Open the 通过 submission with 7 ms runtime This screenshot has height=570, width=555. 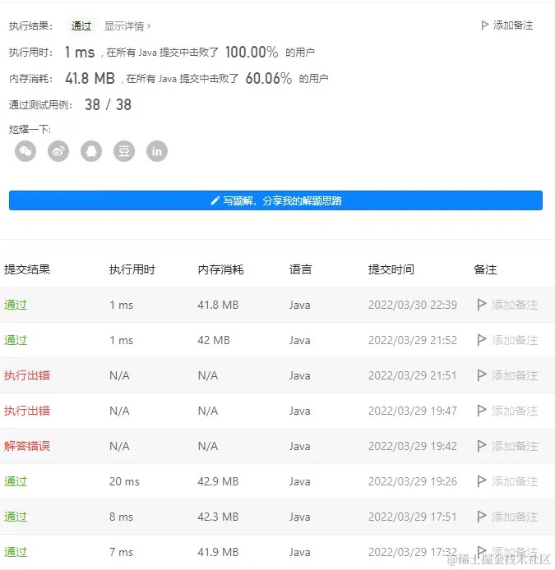tap(16, 552)
